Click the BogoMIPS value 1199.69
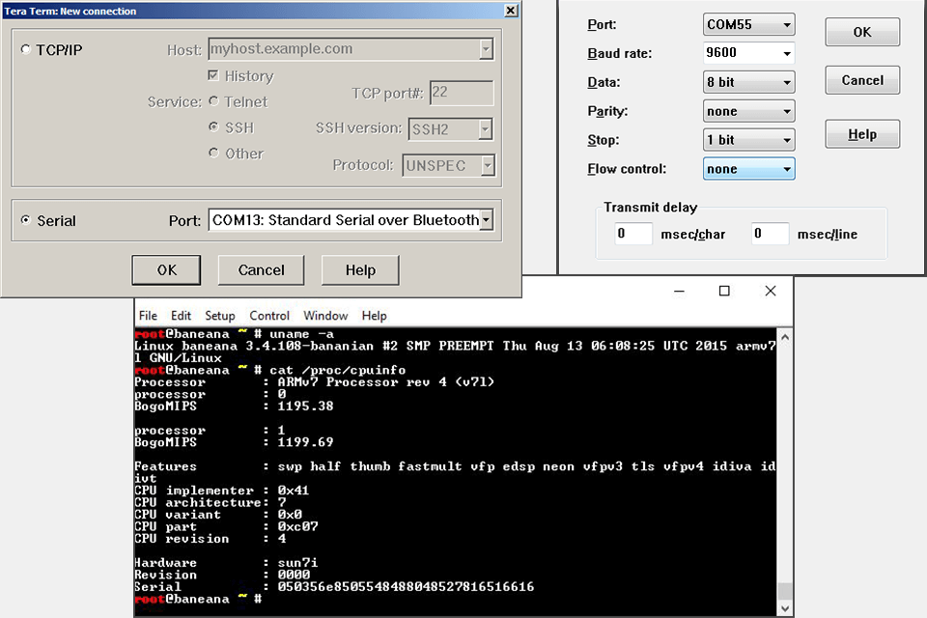 tap(306, 442)
